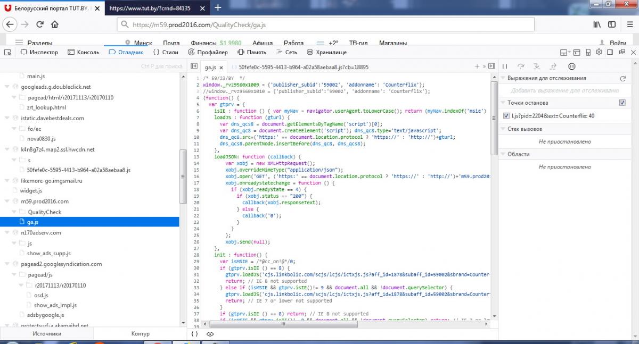Click the watch expression input field
The width and height of the screenshot is (639, 344).
[564, 90]
